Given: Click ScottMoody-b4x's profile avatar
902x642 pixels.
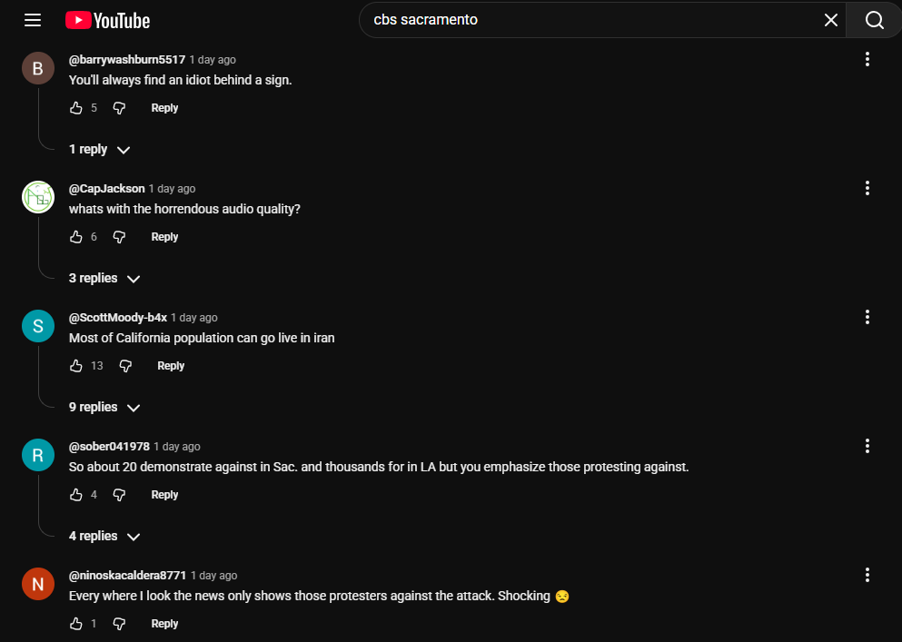Looking at the screenshot, I should (x=37, y=327).
